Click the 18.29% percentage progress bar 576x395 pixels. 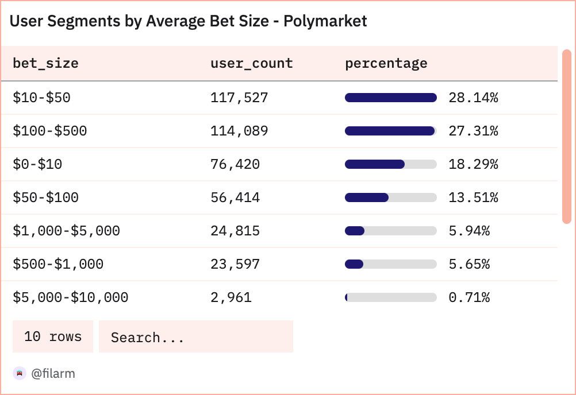(x=391, y=164)
